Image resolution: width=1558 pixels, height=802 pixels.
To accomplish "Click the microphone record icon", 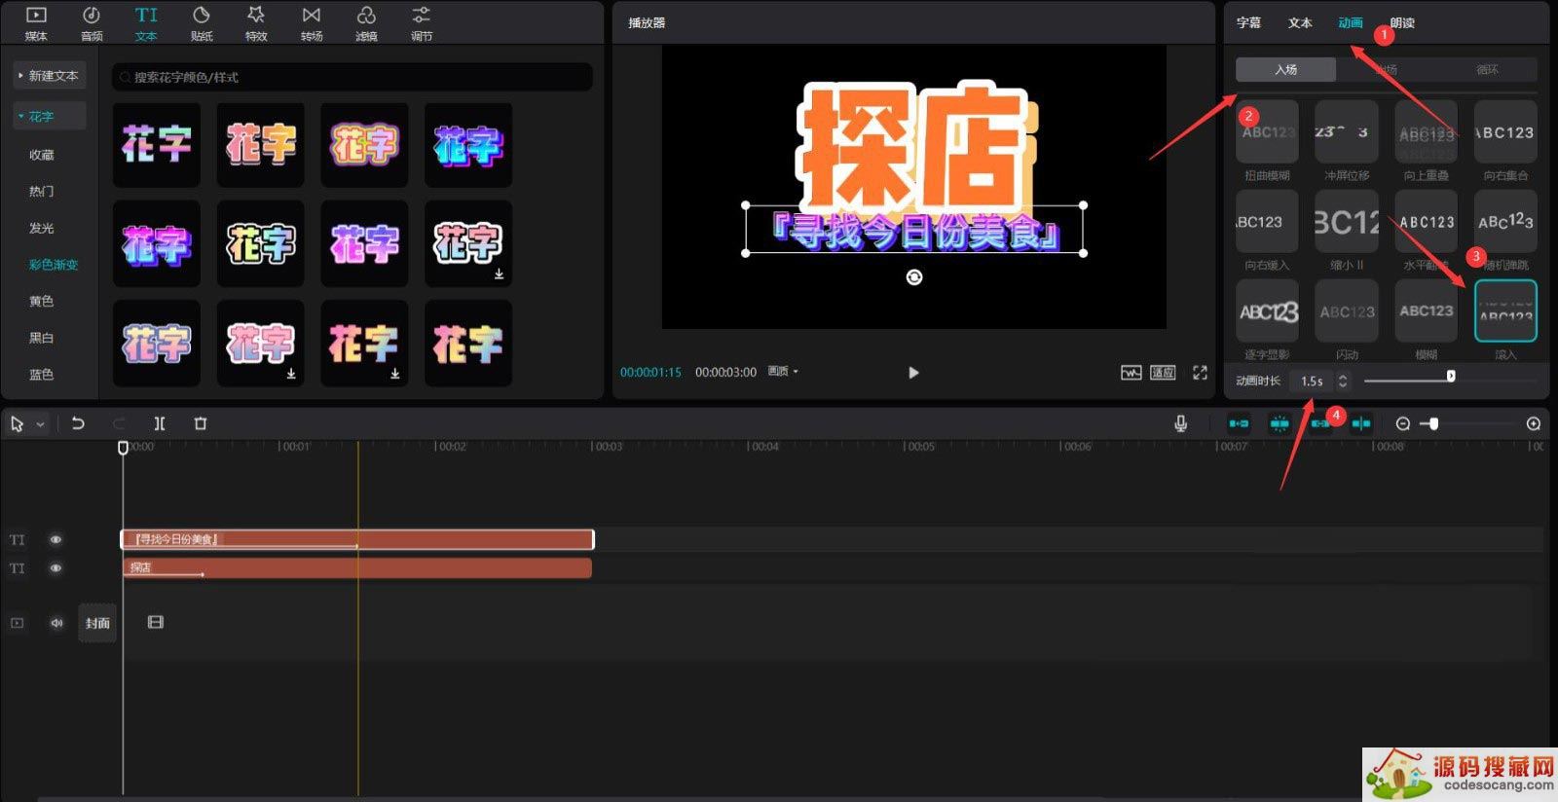I will pyautogui.click(x=1180, y=423).
